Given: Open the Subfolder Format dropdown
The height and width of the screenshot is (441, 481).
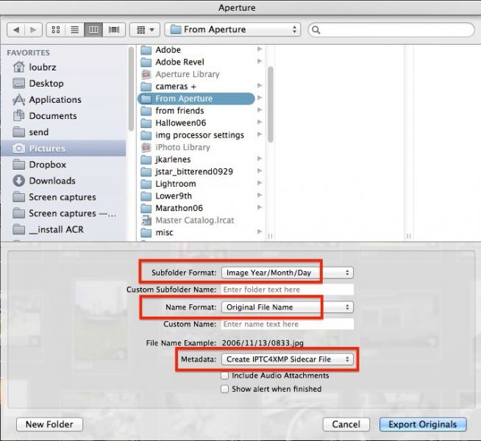Looking at the screenshot, I should pos(287,273).
